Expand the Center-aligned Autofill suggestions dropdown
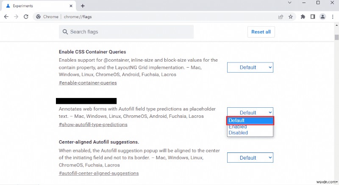The image size is (339, 185). 250,158
